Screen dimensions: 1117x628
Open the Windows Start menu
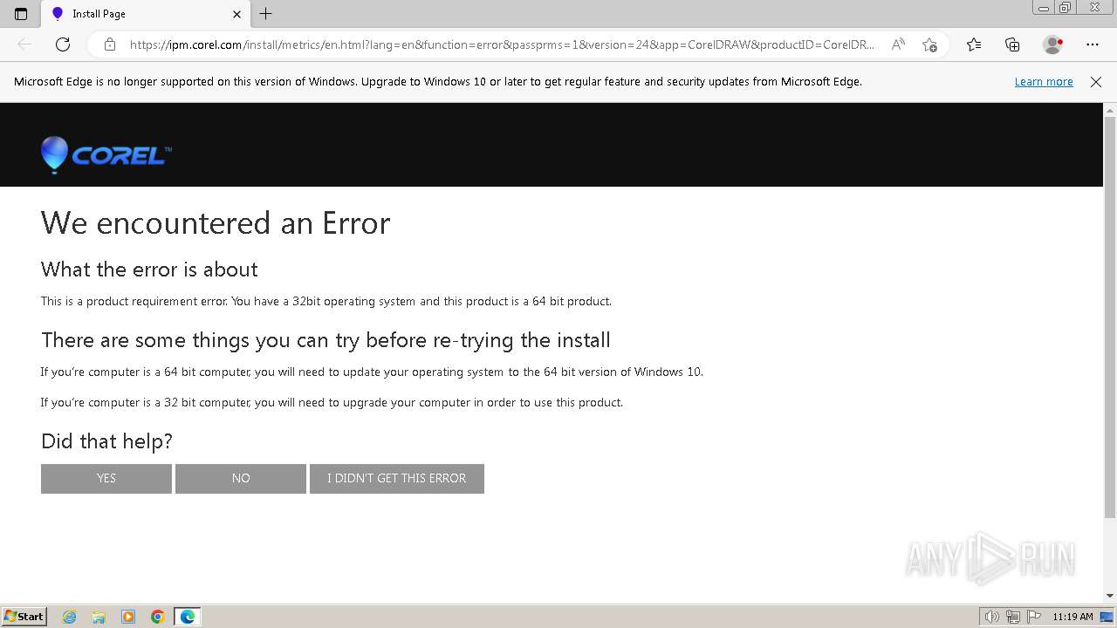pyautogui.click(x=24, y=617)
